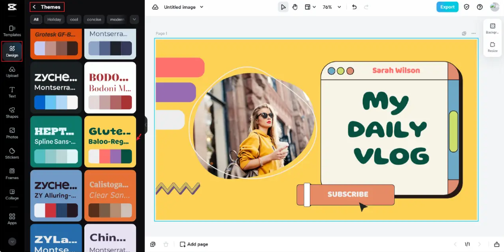Filter themes by modern

click(117, 20)
